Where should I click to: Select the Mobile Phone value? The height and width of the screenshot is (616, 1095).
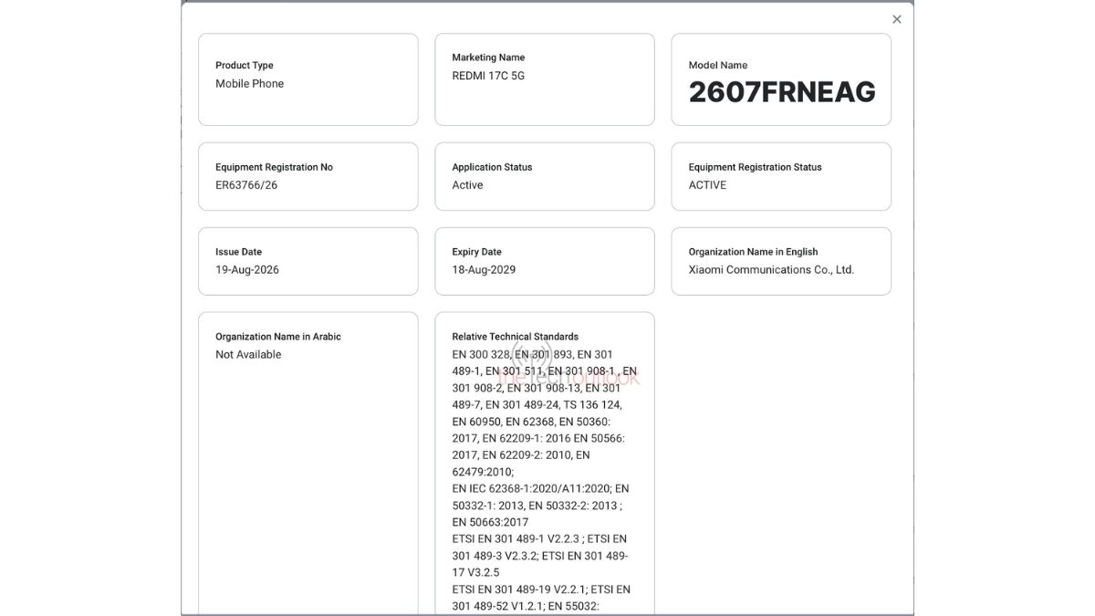coord(249,83)
